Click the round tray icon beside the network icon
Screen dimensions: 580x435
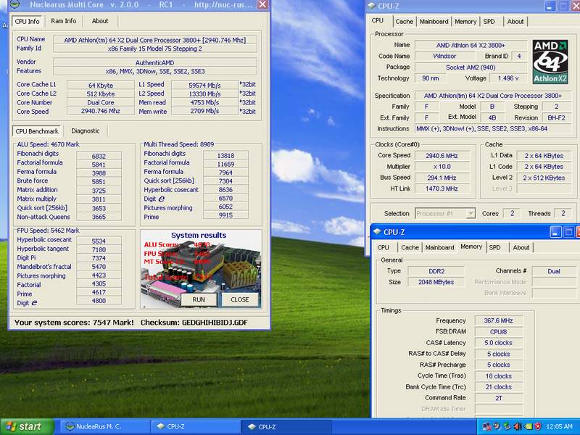coord(497,426)
